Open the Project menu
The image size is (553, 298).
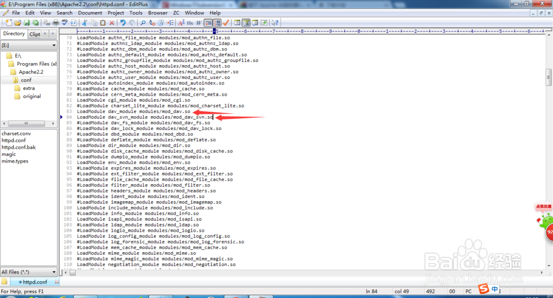click(x=116, y=13)
